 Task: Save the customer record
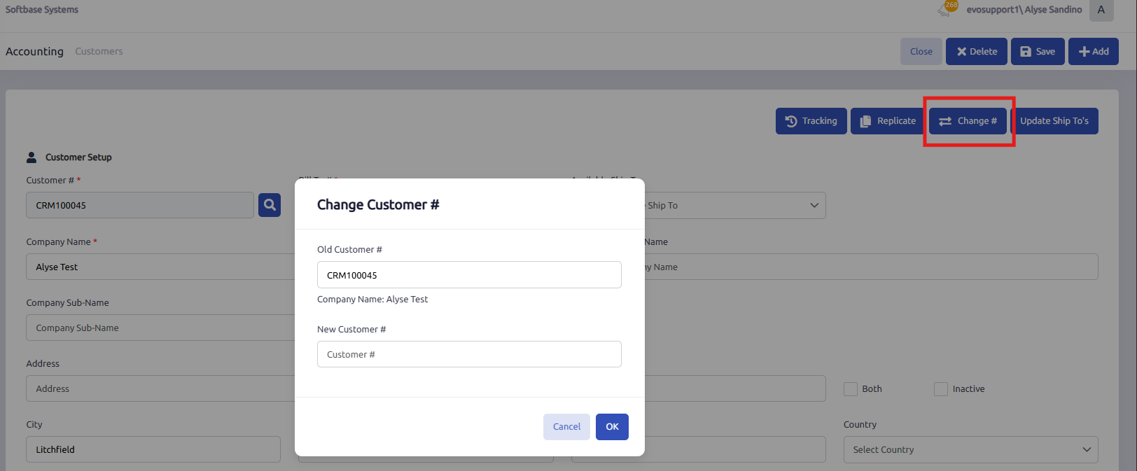[x=1038, y=51]
